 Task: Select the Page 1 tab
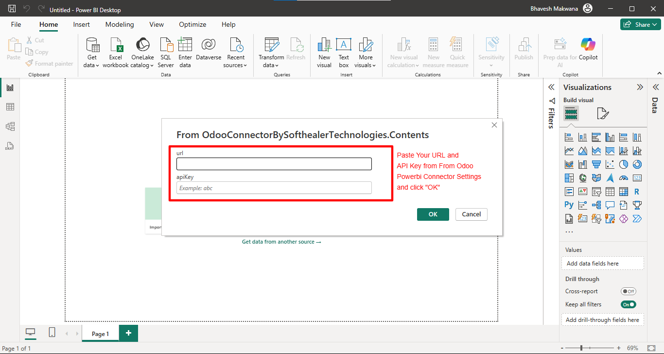(x=101, y=334)
